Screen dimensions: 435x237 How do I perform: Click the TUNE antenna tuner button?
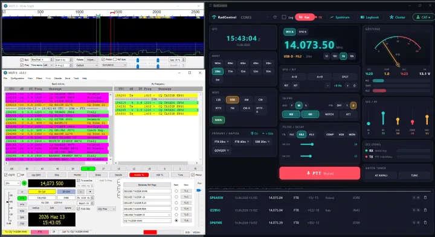tap(414, 175)
